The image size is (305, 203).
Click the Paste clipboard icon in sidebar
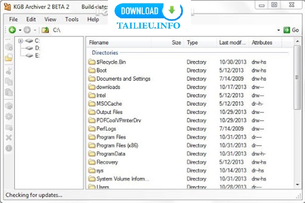(9, 92)
